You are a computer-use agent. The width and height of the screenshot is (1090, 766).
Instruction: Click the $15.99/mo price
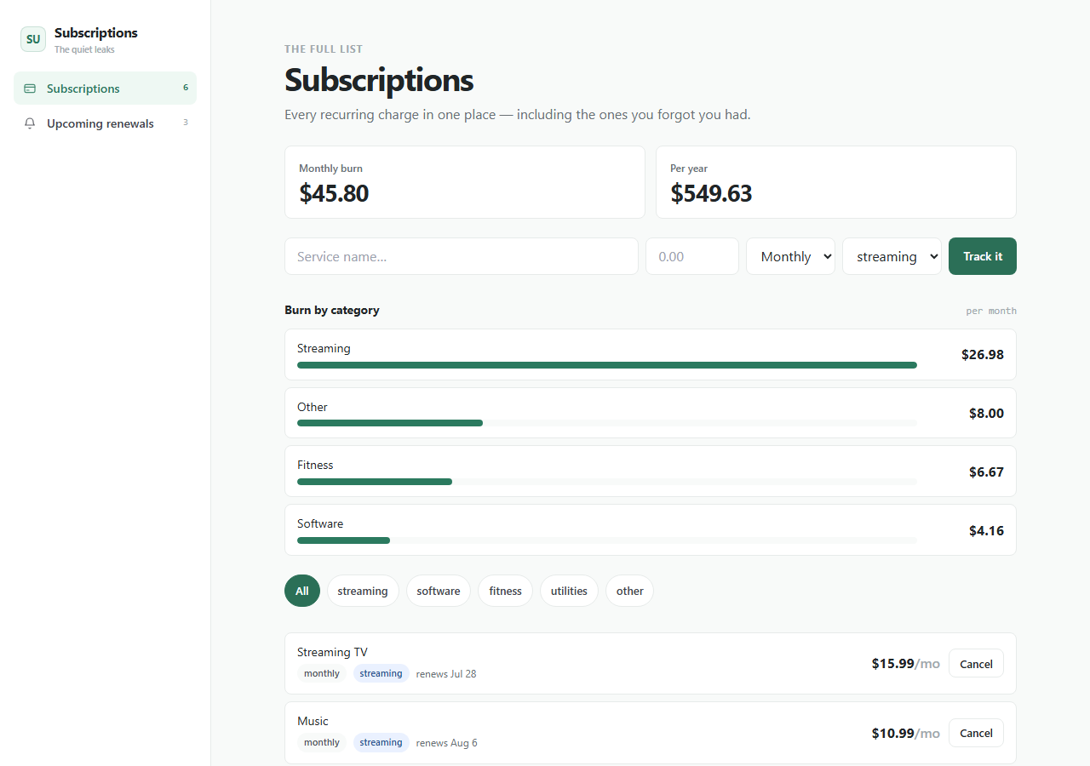tap(905, 664)
